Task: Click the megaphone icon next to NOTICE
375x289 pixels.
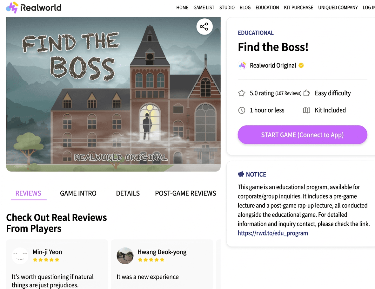Action: tap(241, 174)
